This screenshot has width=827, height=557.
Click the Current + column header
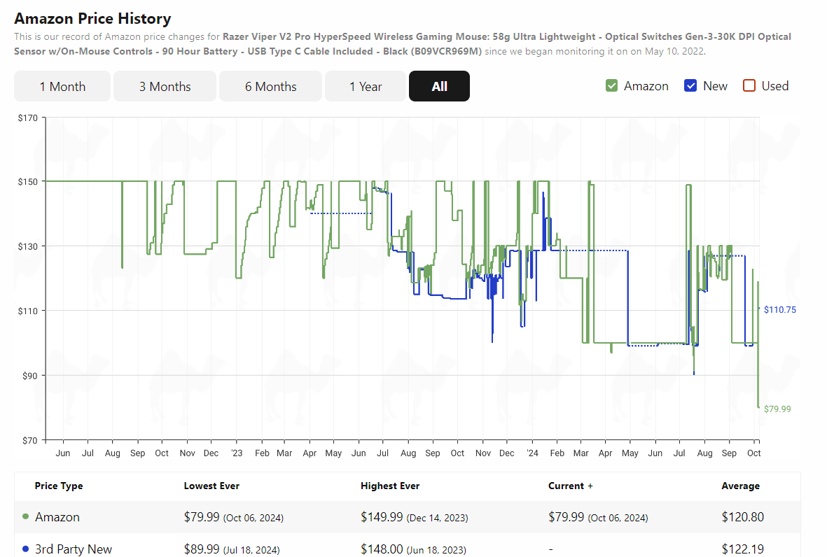[570, 486]
